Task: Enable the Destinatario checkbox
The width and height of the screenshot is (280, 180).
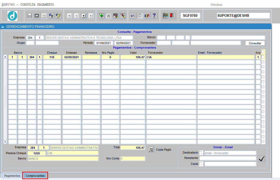Action: tap(201, 153)
